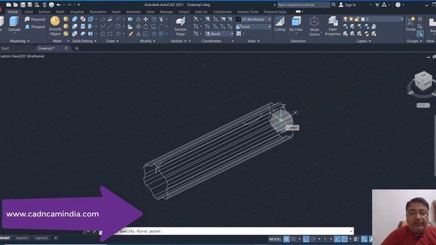436x245 pixels.
Task: Toggle 2D object snap in status bar
Action: pyautogui.click(x=344, y=239)
